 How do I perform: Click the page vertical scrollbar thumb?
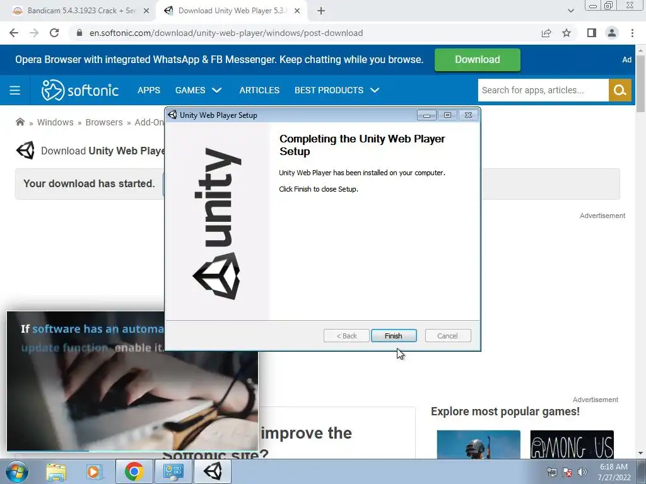(640, 83)
